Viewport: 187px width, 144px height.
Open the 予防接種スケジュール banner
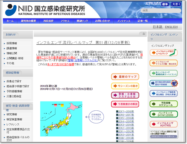164,104
